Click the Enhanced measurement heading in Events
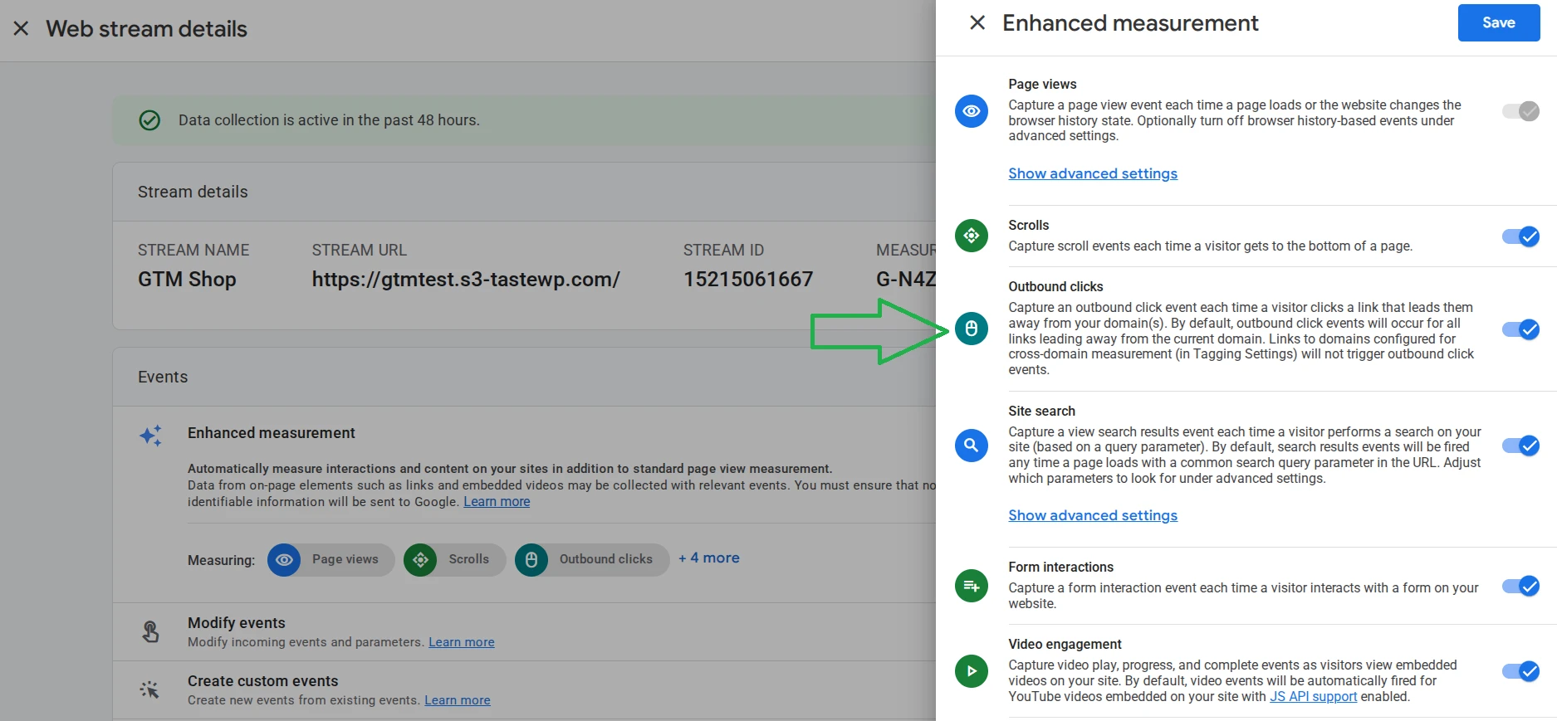This screenshot has height=721, width=1557. pyautogui.click(x=272, y=433)
